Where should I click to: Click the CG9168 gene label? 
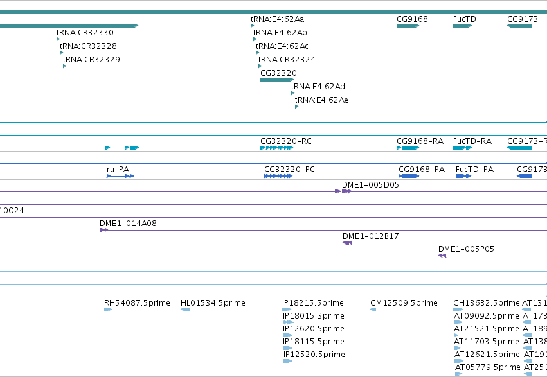click(412, 19)
